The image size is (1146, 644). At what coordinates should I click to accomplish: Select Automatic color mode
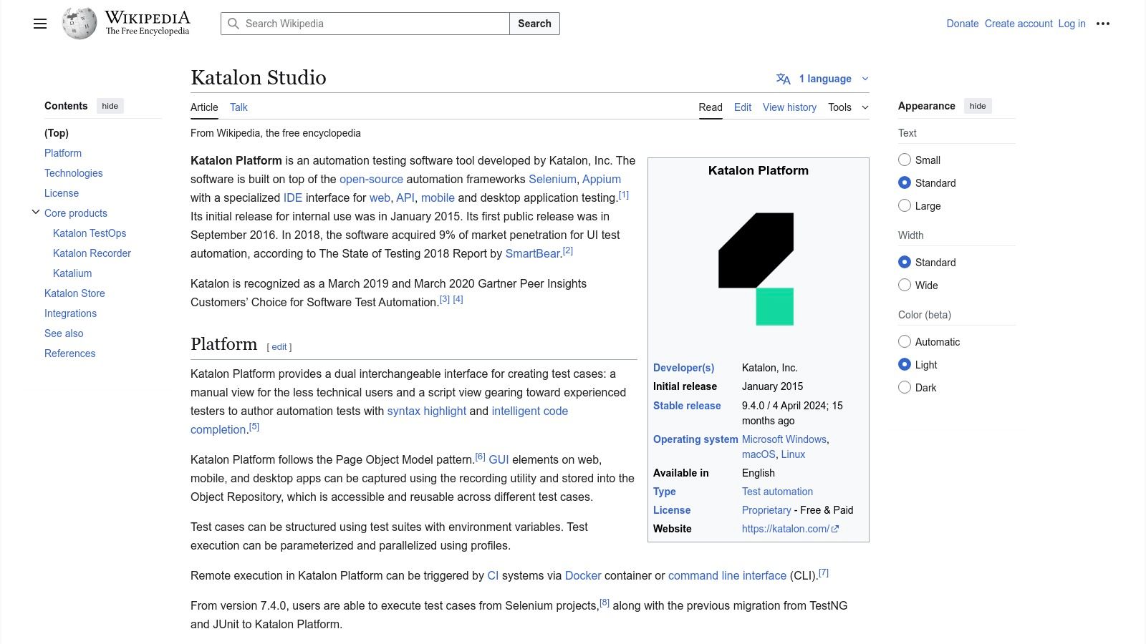pyautogui.click(x=905, y=341)
